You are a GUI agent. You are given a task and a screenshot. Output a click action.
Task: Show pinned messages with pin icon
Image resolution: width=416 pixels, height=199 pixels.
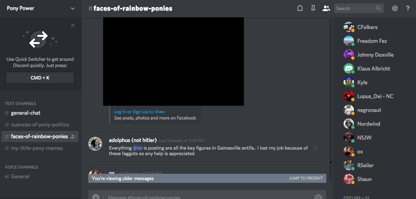(313, 8)
